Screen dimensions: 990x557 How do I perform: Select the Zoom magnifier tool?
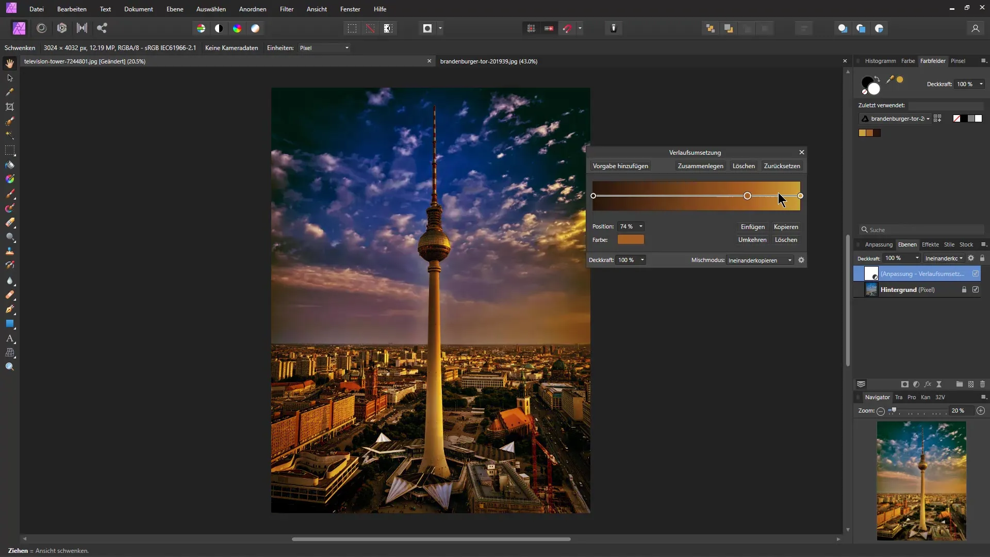point(10,367)
